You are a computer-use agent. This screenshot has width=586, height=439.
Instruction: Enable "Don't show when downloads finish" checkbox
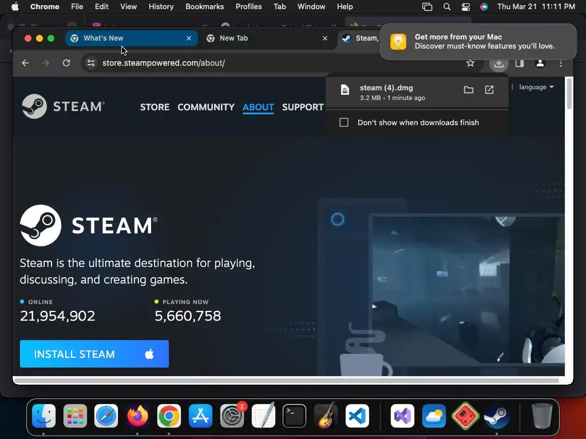click(344, 122)
